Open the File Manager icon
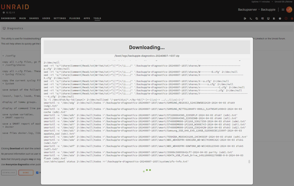Image resolution: width=294 pixels, height=186 pixels. [x=257, y=19]
